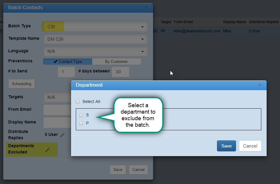Image resolution: width=280 pixels, height=184 pixels.
Task: Open the Scheduling button
Action: [x=21, y=84]
